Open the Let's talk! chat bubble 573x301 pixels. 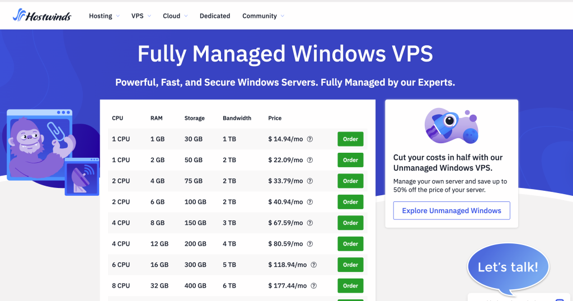508,267
